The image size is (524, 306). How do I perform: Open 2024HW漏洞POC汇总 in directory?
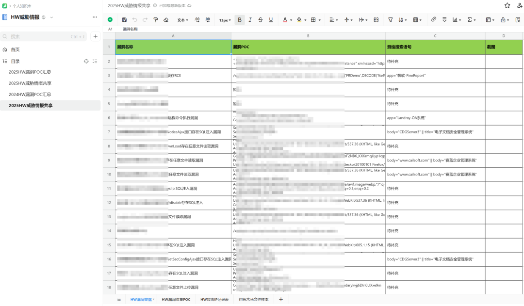click(30, 94)
